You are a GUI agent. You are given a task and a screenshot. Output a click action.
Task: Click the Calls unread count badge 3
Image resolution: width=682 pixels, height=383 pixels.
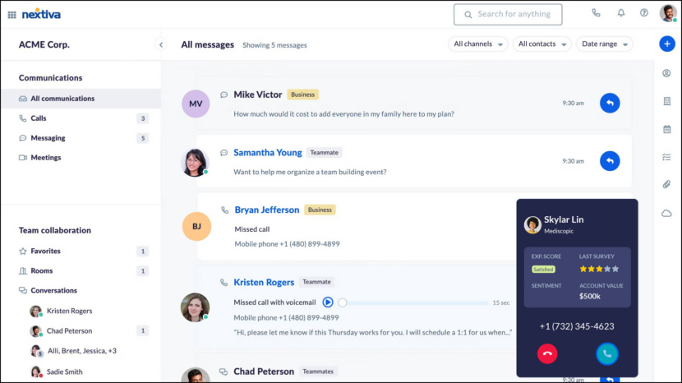point(143,118)
